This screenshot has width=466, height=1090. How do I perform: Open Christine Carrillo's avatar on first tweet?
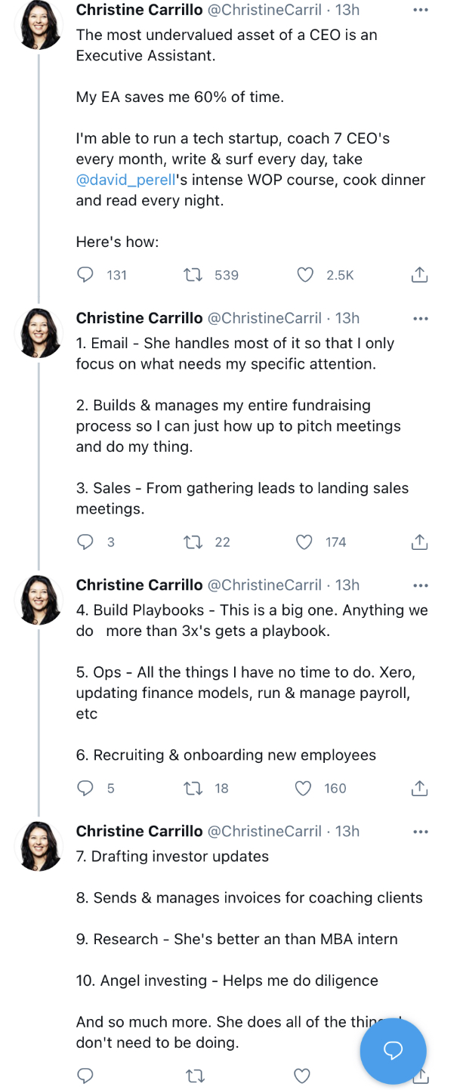point(39,25)
